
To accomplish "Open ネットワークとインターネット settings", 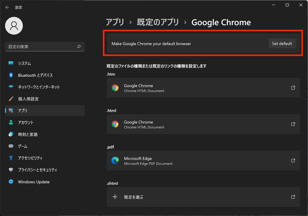I will pyautogui.click(x=45, y=87).
